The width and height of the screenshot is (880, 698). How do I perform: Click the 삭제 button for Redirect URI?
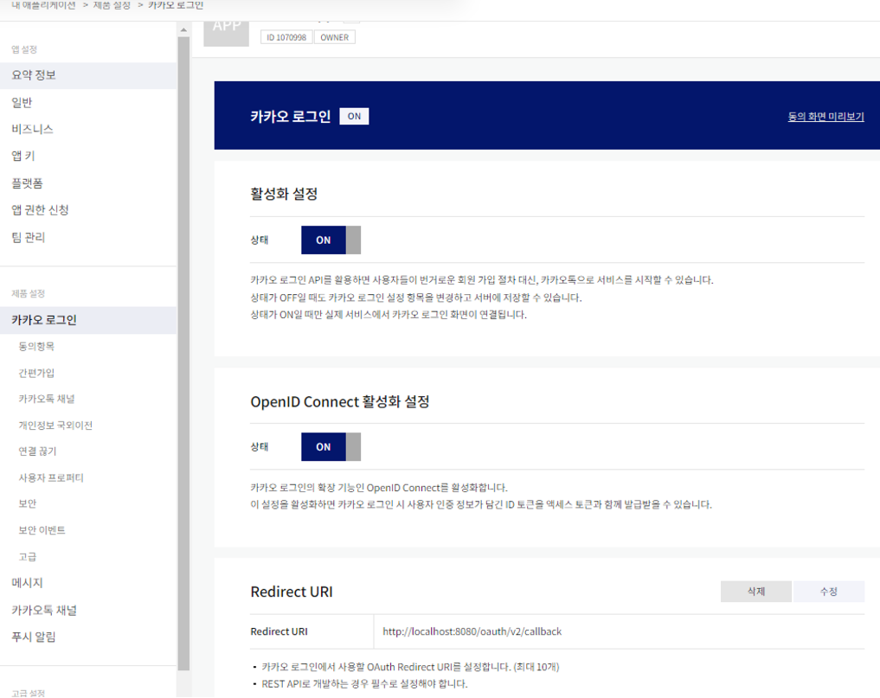point(756,592)
